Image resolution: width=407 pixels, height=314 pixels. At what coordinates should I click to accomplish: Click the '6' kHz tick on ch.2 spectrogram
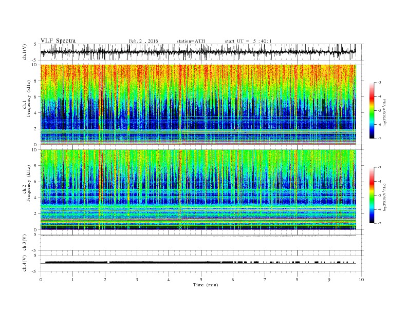pyautogui.click(x=35, y=182)
